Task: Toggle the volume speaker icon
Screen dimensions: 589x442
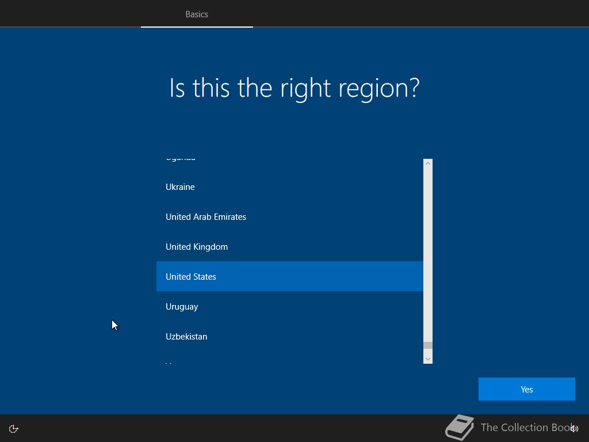Action: [x=575, y=428]
